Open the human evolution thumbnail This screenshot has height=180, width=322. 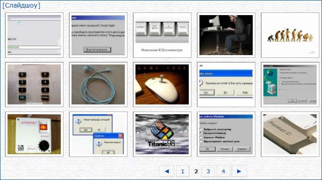click(x=290, y=35)
